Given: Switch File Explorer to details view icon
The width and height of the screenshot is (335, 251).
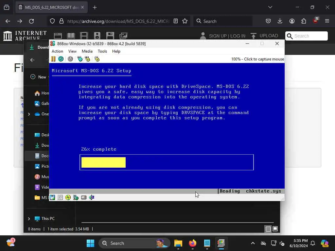Looking at the screenshot, I should point(268,229).
